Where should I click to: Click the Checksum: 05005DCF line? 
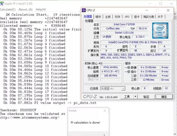pos(18,110)
